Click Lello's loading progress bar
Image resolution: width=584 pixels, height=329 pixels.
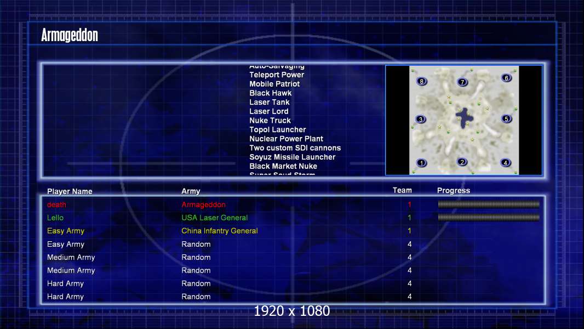click(488, 217)
